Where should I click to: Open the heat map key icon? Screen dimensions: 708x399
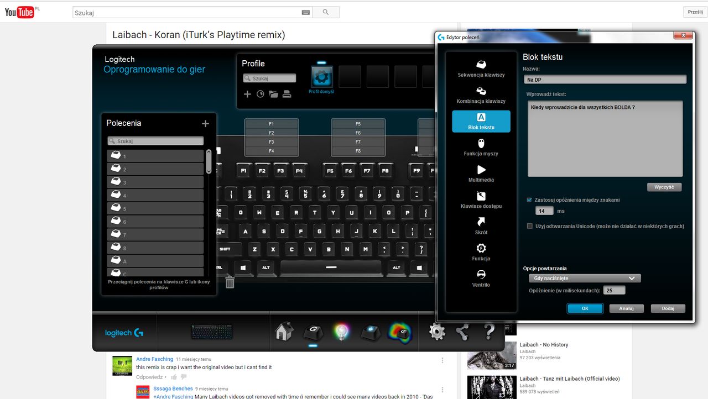[400, 332]
